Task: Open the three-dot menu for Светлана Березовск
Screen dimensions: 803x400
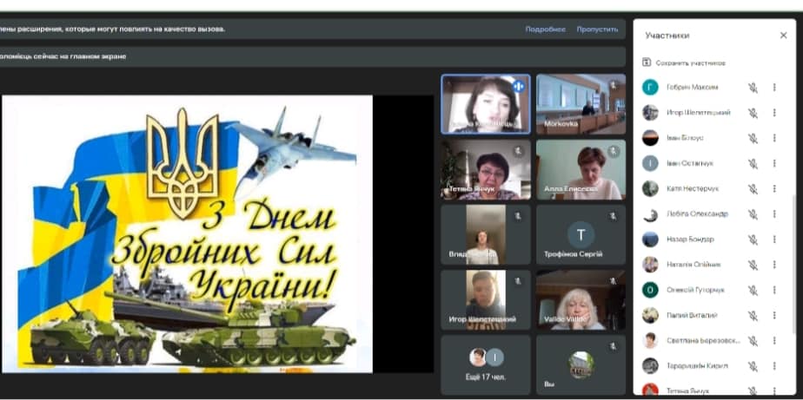Action: click(x=774, y=341)
